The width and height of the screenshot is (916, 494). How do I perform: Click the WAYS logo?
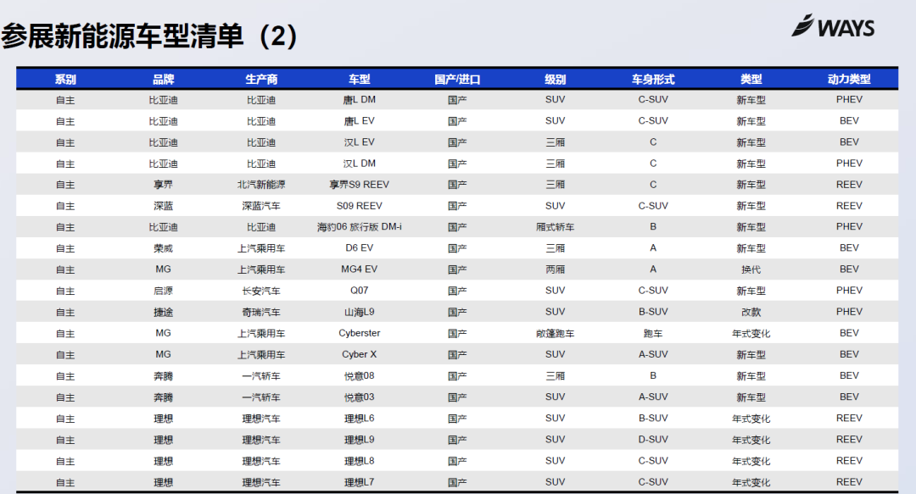pyautogui.click(x=833, y=26)
